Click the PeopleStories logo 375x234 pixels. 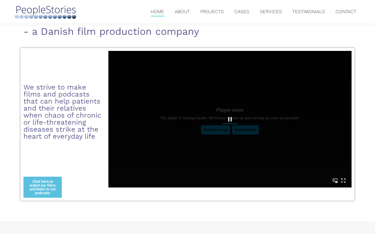click(45, 12)
